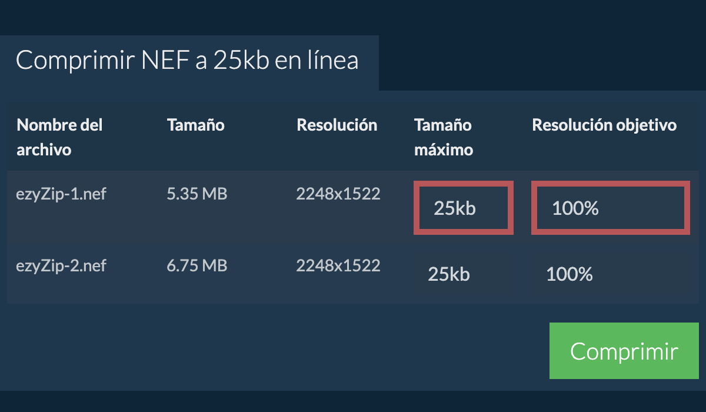Screen dimensions: 706x412
Task: Edit the 100% target resolution for ezyZip-1.nef
Action: coord(610,208)
